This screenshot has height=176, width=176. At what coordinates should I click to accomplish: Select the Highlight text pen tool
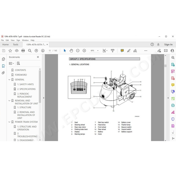click(129, 51)
